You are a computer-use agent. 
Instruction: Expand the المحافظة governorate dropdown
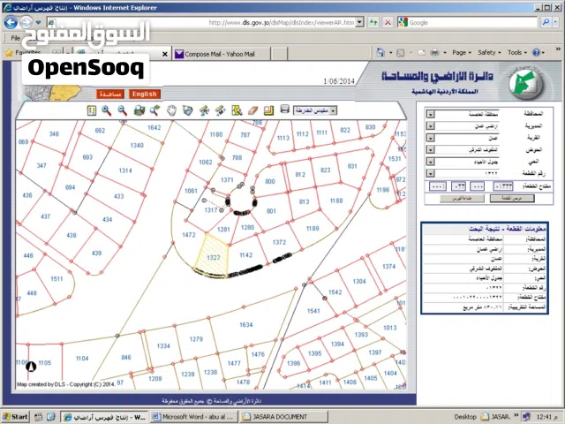coord(431,114)
